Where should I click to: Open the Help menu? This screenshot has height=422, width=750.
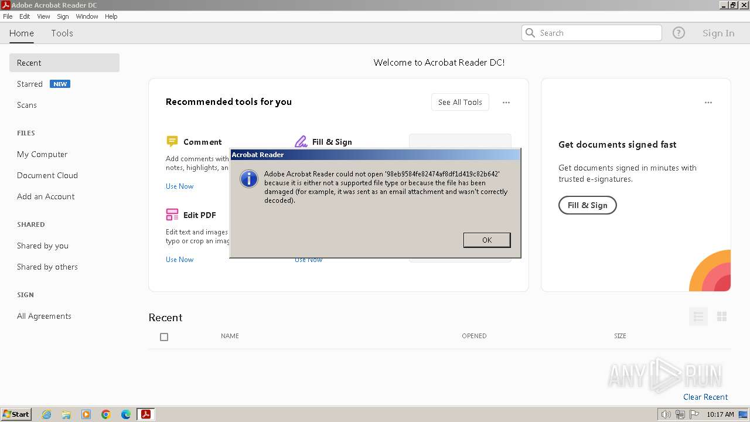click(111, 16)
